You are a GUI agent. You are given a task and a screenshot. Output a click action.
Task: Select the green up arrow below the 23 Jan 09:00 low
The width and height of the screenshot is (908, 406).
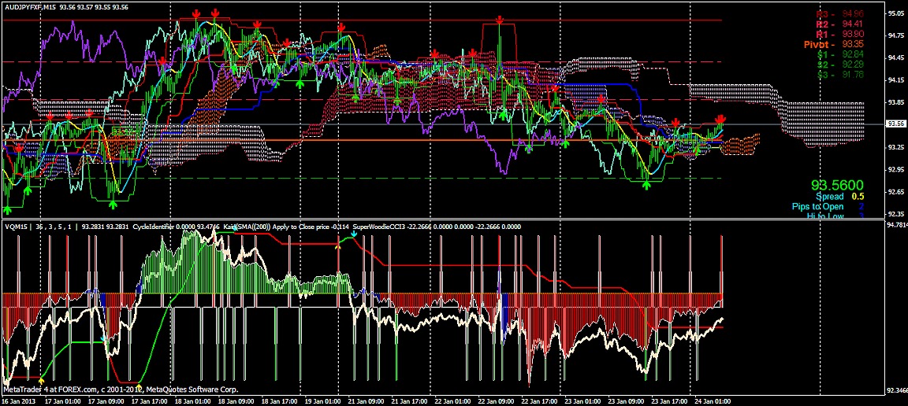(x=646, y=185)
